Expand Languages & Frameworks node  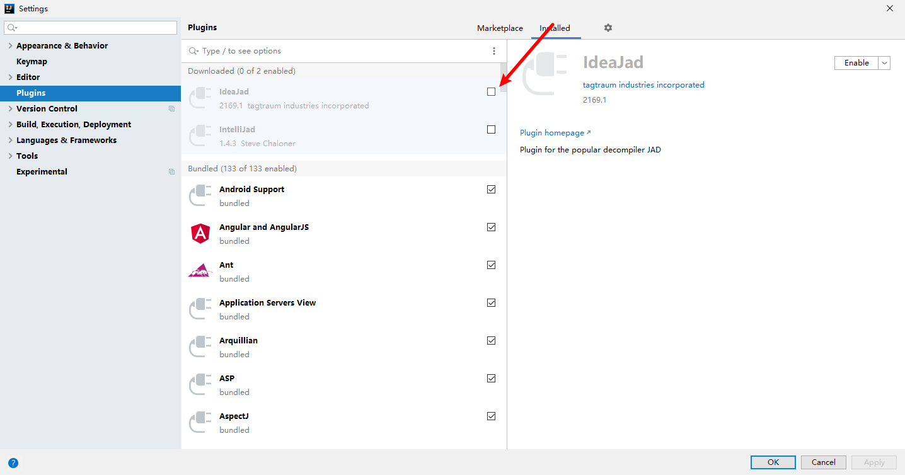pos(10,140)
